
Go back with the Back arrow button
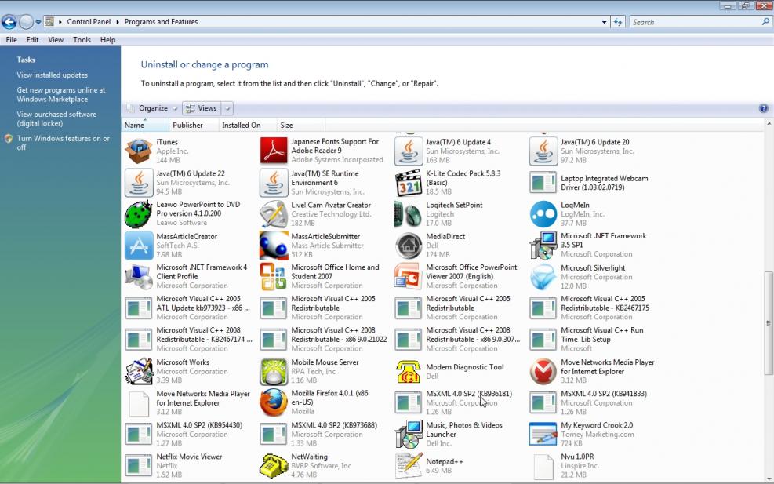pos(9,22)
